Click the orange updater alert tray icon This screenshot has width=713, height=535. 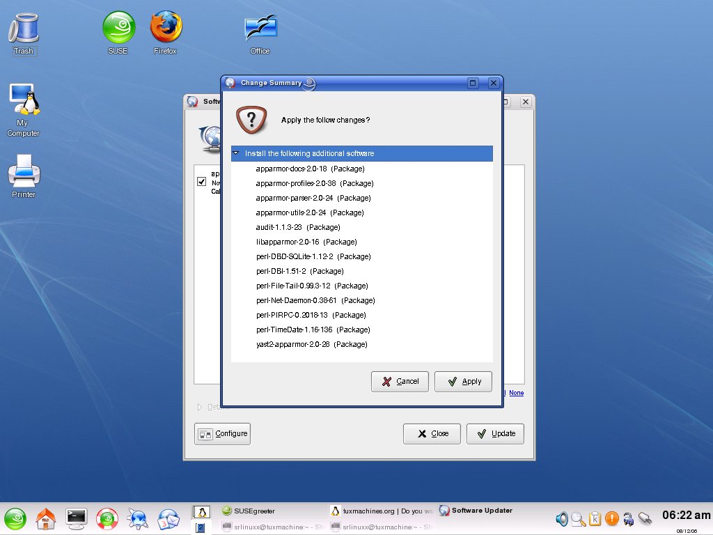click(x=611, y=518)
